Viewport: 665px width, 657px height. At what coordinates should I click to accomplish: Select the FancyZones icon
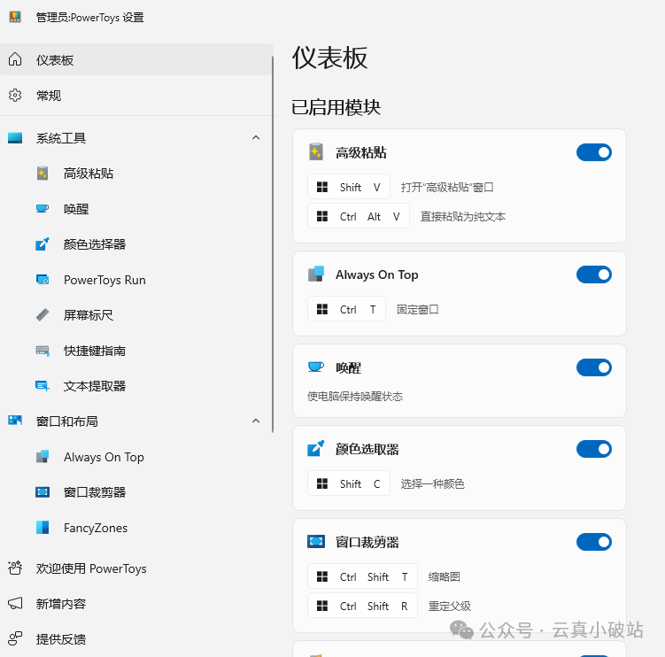[x=43, y=528]
